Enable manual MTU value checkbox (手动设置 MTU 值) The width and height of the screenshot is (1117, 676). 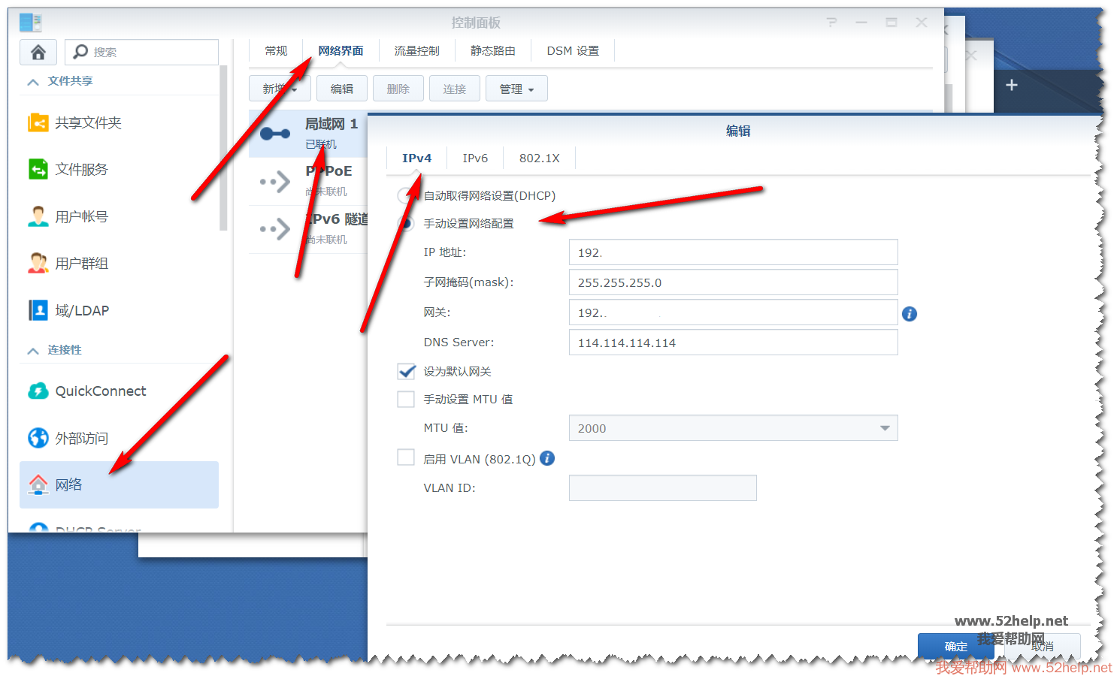[407, 400]
